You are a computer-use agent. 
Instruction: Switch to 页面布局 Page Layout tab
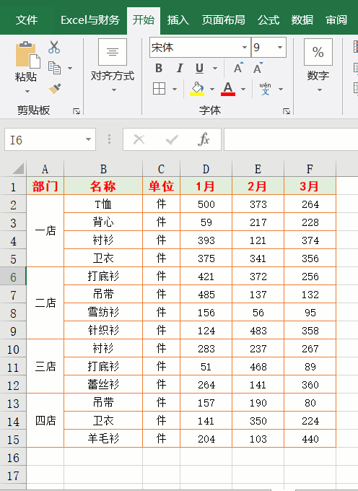coord(224,20)
